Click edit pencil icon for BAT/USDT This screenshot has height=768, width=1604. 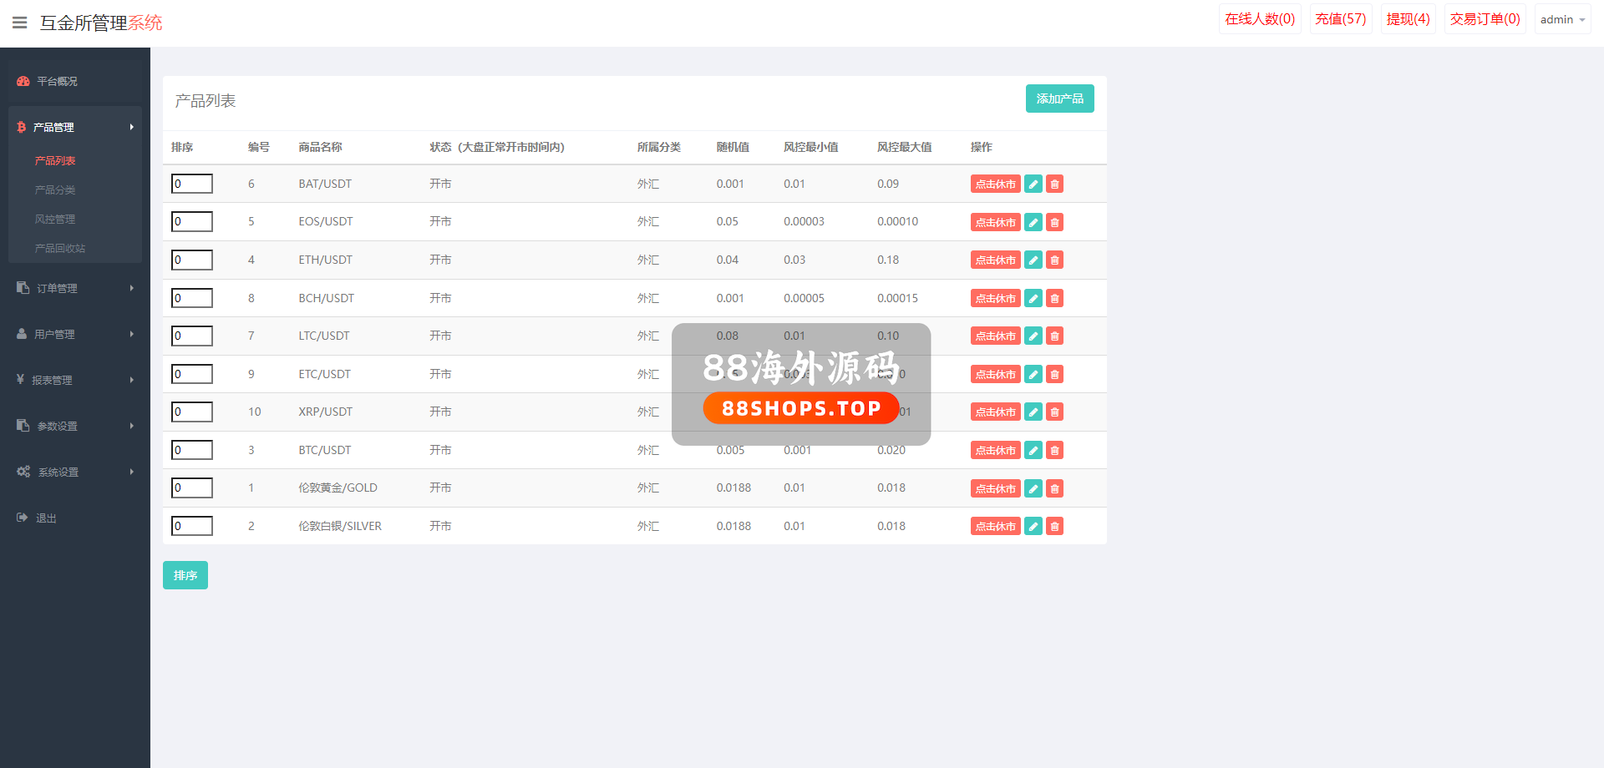(1033, 184)
